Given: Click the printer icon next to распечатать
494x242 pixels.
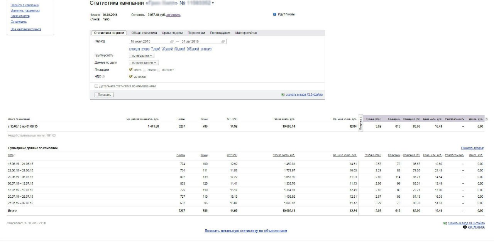Looking at the screenshot, I should (x=465, y=227).
